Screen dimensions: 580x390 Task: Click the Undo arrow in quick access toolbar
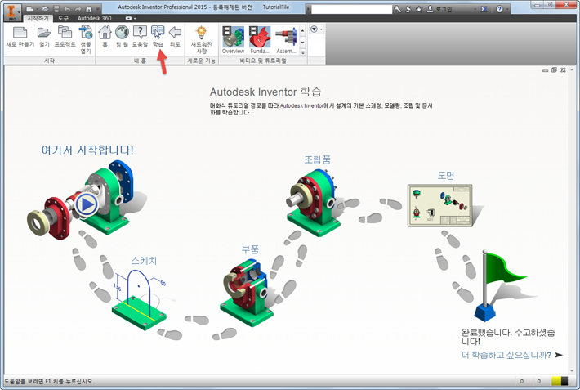67,8
